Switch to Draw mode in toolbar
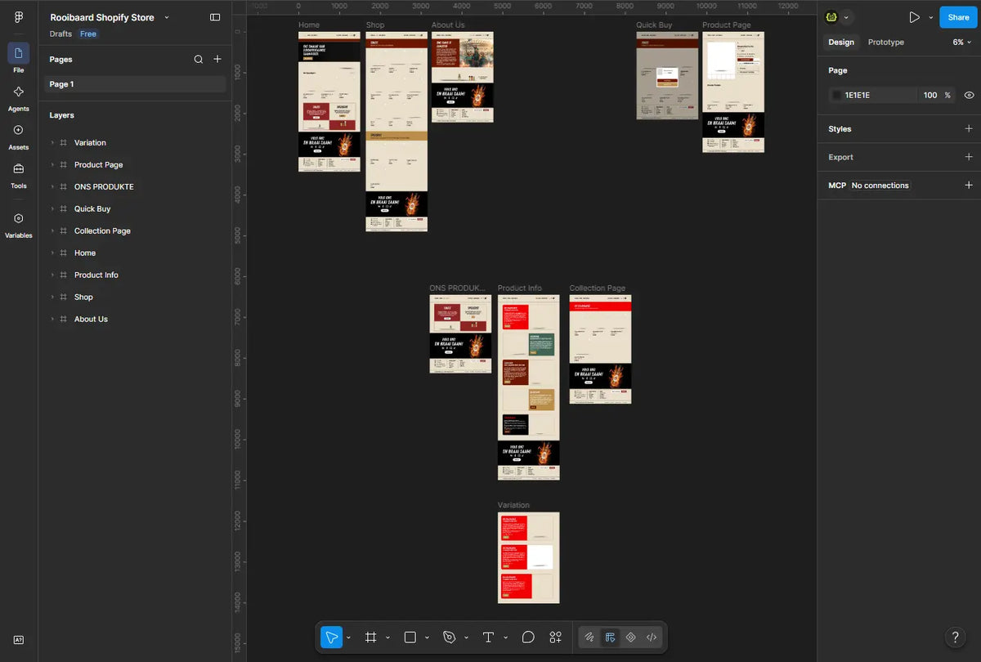The image size is (981, 662). pos(589,637)
